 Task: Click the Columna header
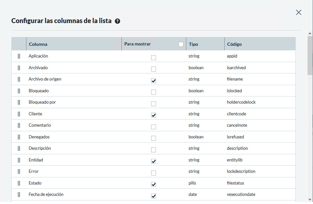coord(38,44)
